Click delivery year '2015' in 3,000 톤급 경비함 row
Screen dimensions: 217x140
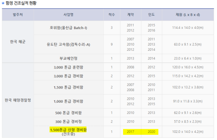pos(152,76)
